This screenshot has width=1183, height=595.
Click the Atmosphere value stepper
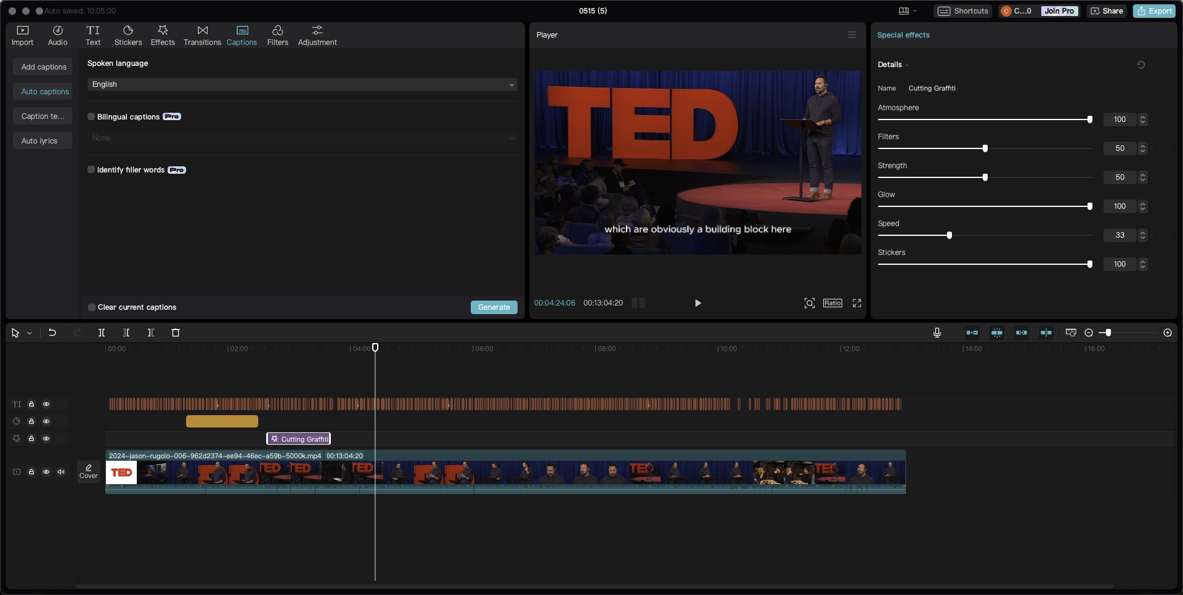[x=1142, y=119]
